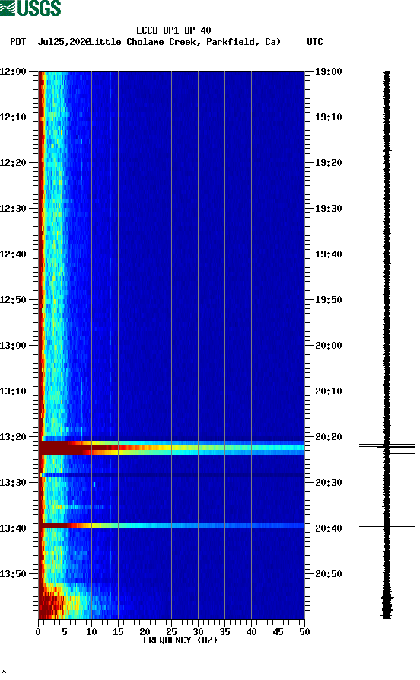Click the 19:20 UTC time label
Image resolution: width=420 pixels, height=680 pixels.
tap(328, 163)
